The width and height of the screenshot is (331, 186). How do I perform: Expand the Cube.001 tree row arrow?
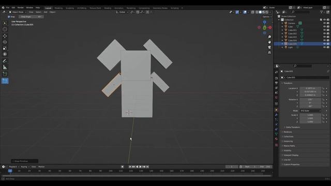click(282, 30)
